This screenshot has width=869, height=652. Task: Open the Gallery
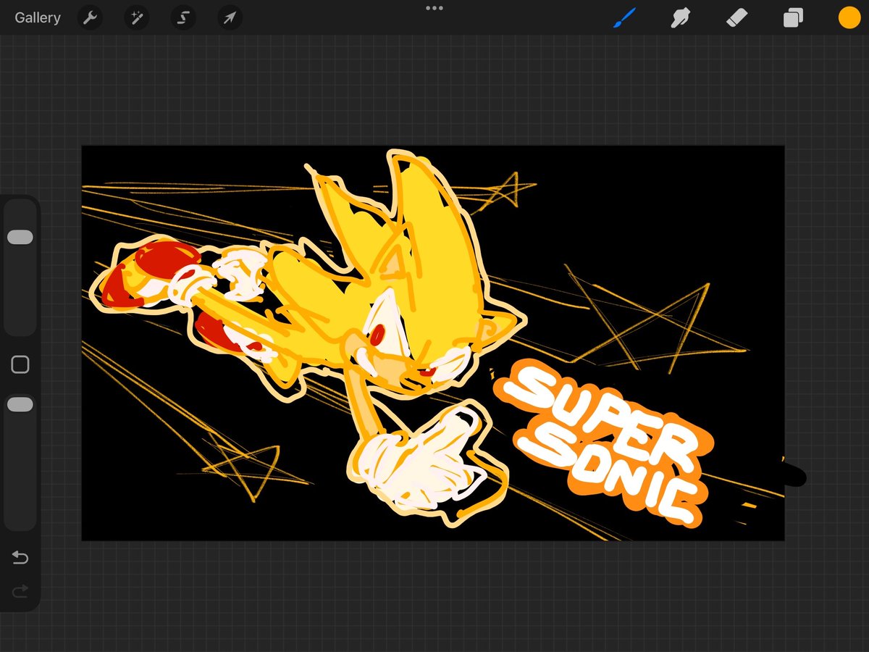coord(38,18)
